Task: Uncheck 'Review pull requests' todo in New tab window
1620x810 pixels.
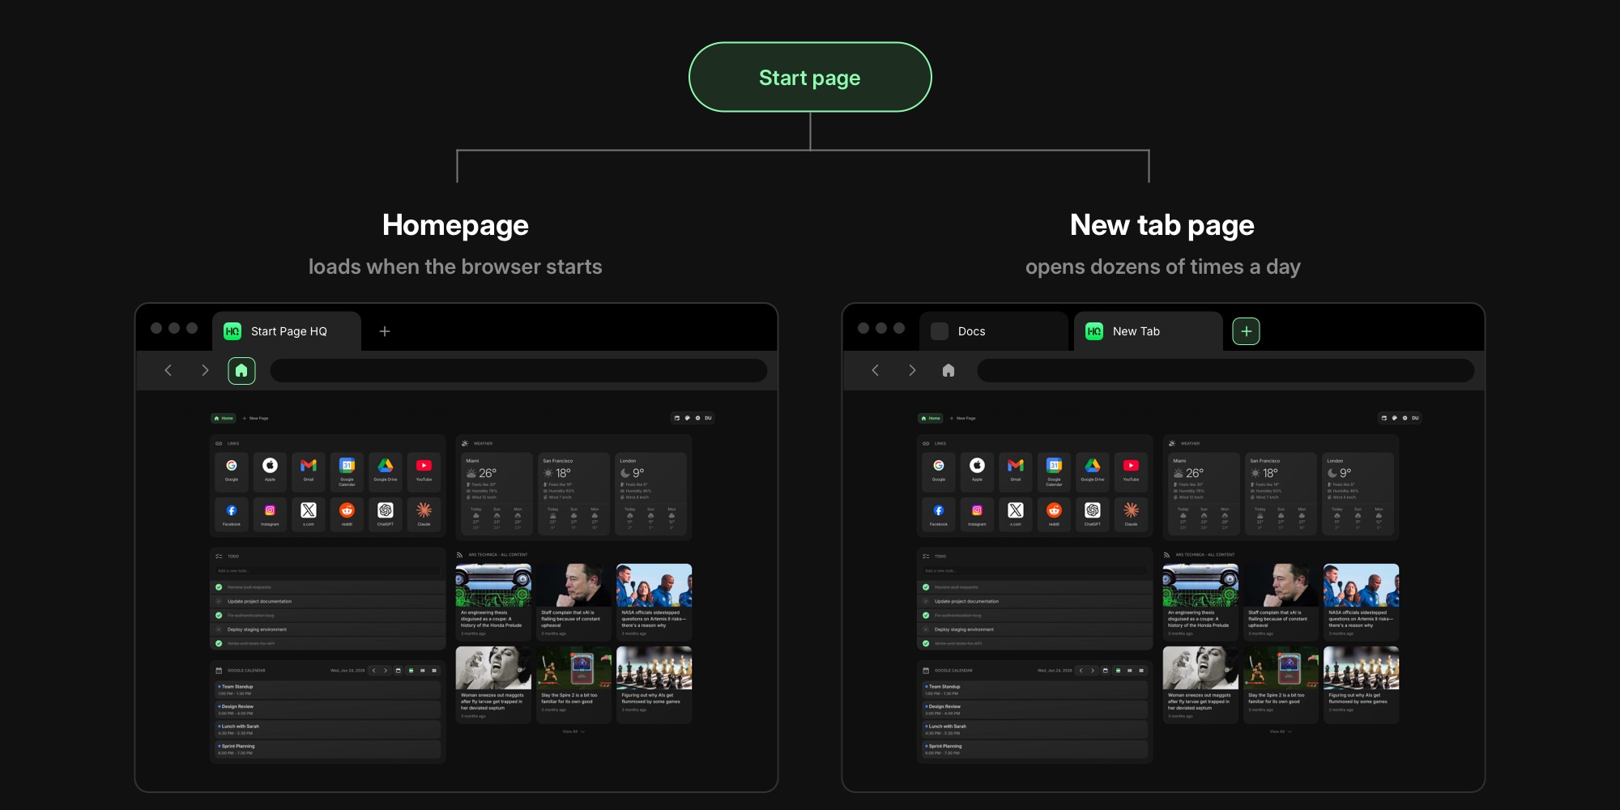Action: (926, 587)
